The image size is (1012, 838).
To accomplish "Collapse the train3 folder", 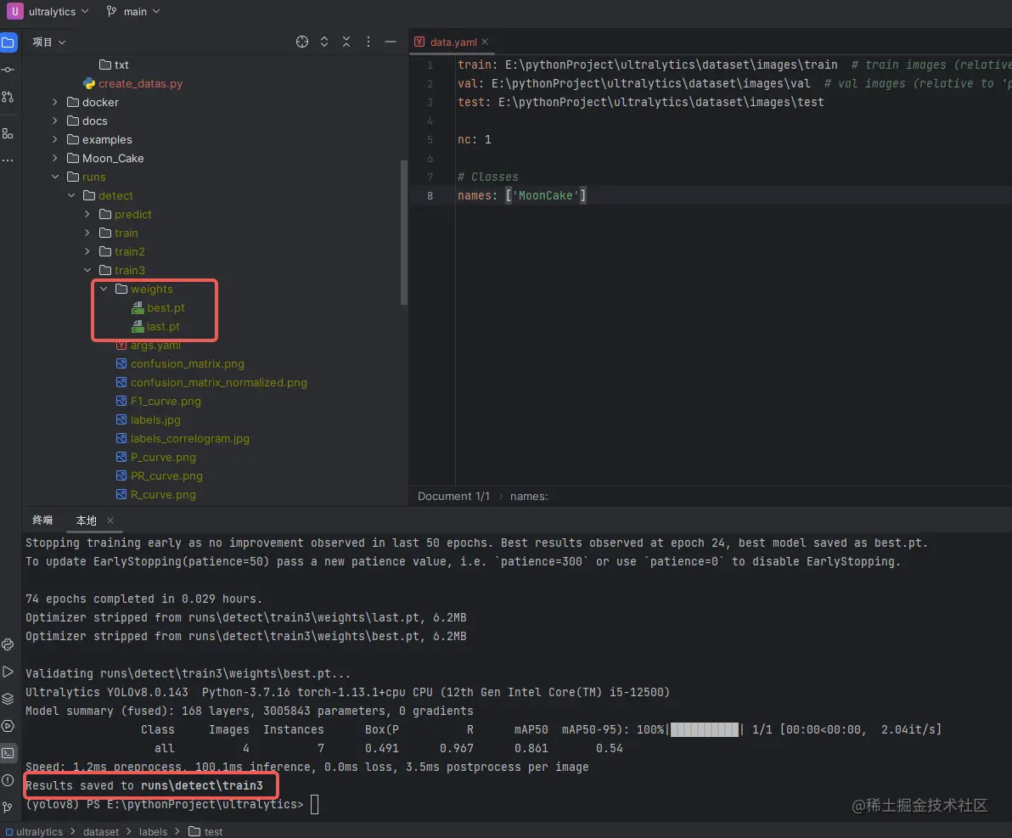I will coord(87,271).
